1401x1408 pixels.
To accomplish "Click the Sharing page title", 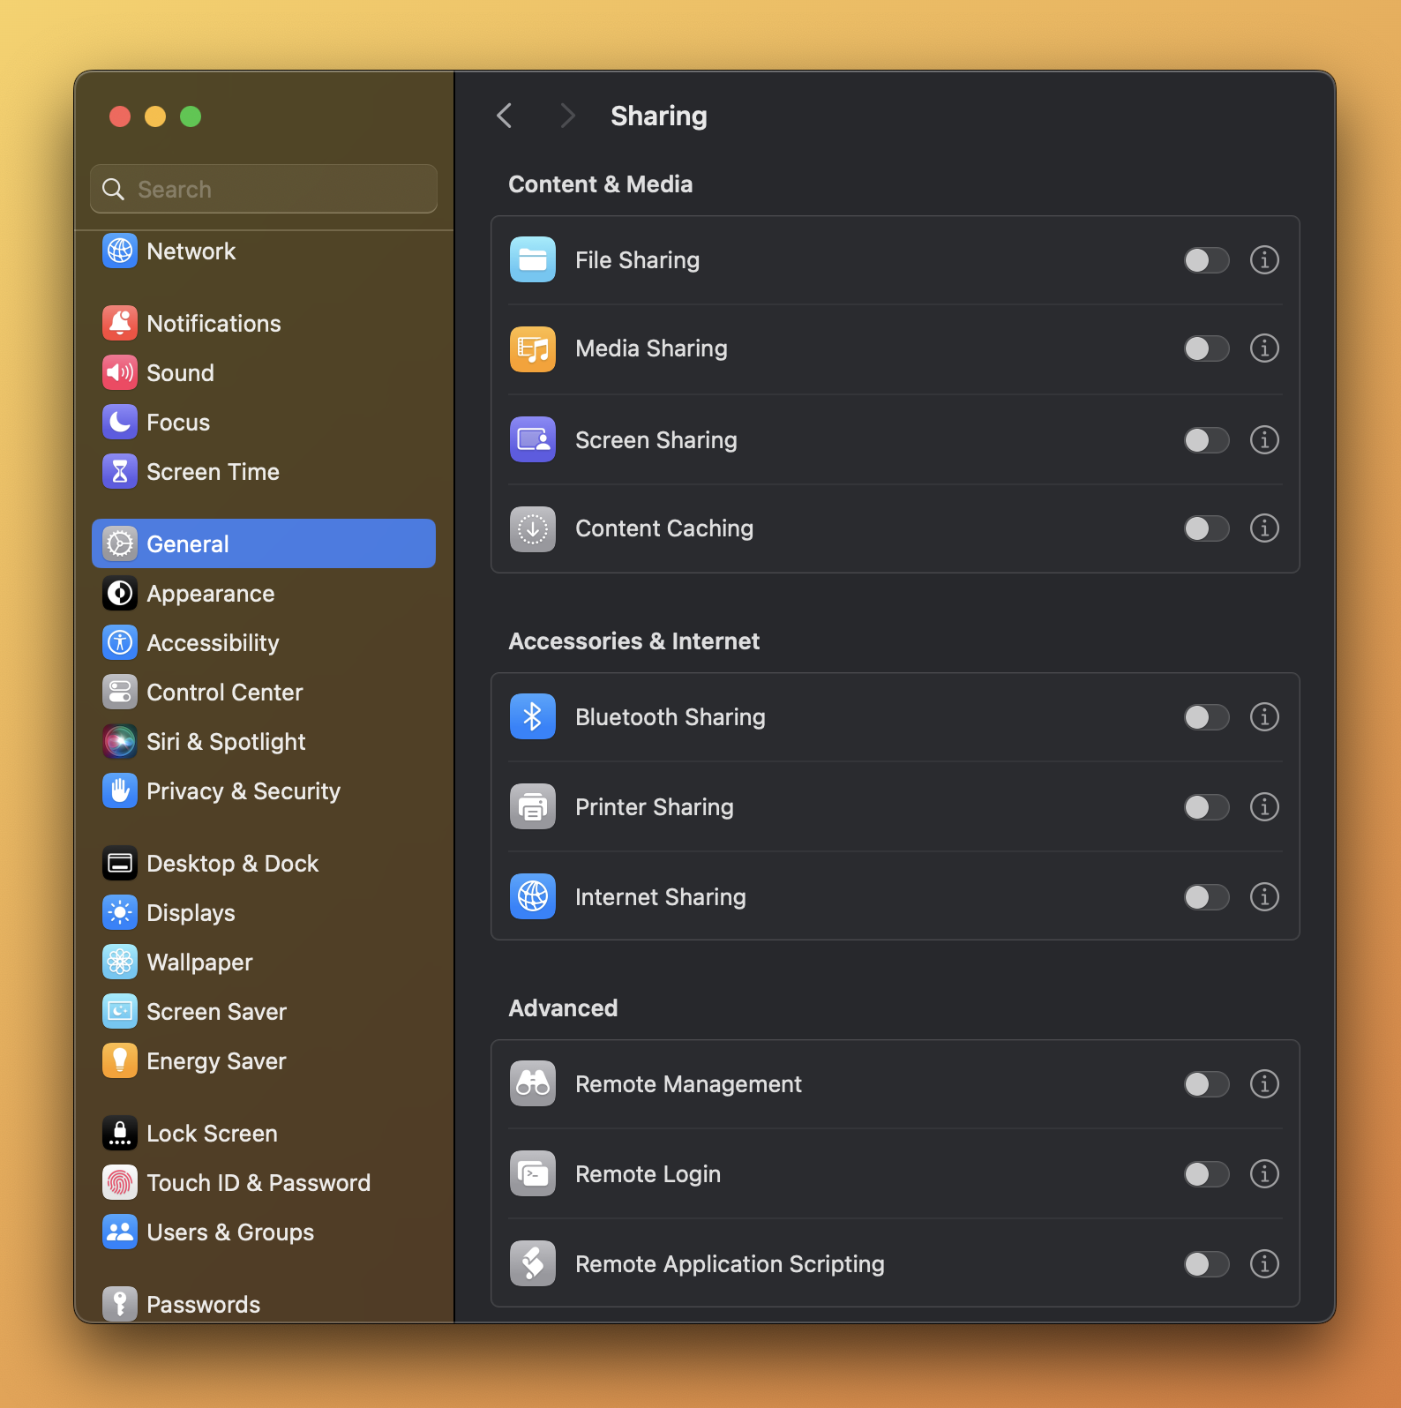I will (659, 116).
